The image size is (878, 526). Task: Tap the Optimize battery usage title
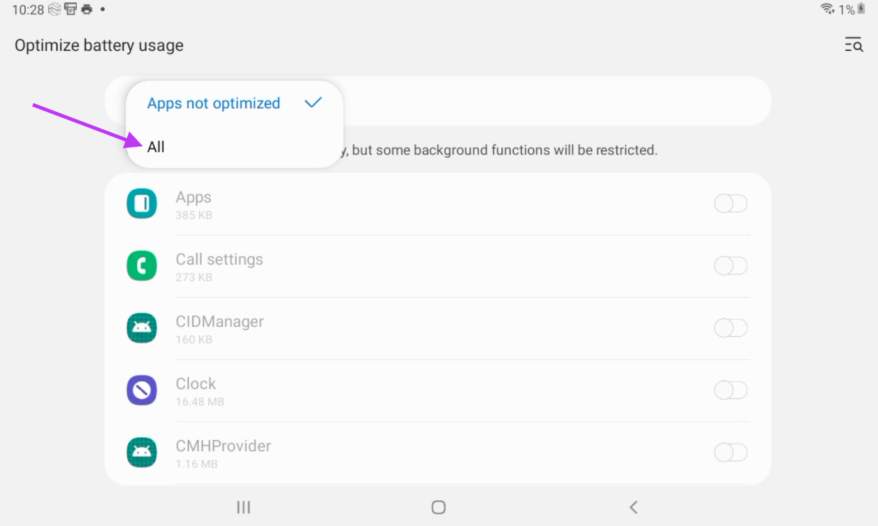tap(99, 45)
